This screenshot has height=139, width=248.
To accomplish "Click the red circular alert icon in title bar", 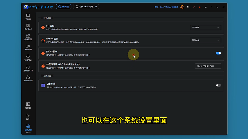I will [x=194, y=7].
